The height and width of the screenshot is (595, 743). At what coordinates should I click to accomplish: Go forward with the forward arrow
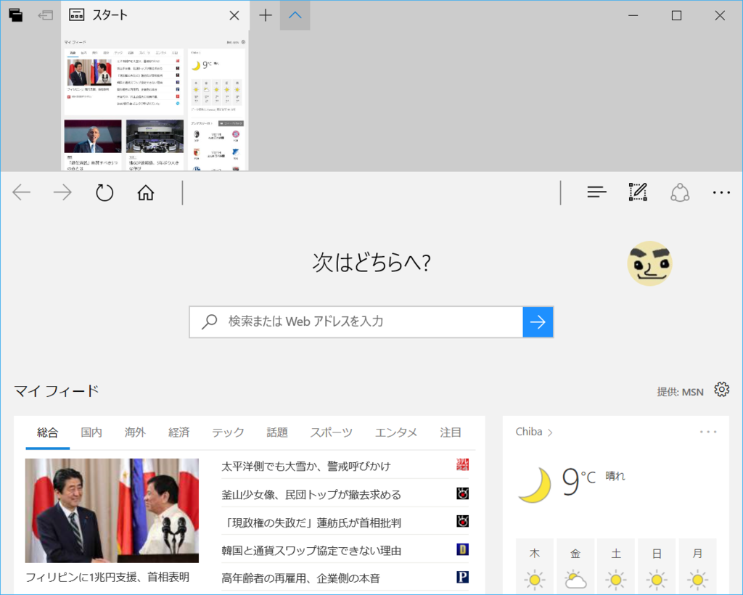(x=62, y=192)
